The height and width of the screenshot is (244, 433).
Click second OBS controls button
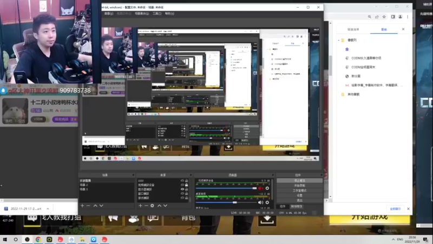click(299, 185)
